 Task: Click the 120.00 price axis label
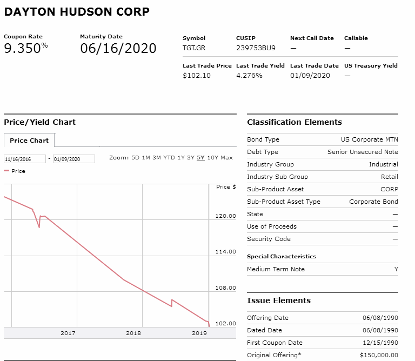click(x=225, y=216)
